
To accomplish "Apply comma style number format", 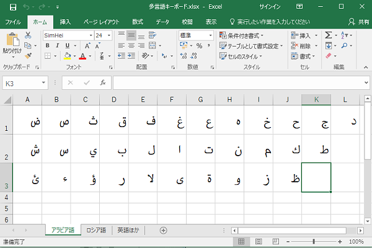I will click(209, 45).
